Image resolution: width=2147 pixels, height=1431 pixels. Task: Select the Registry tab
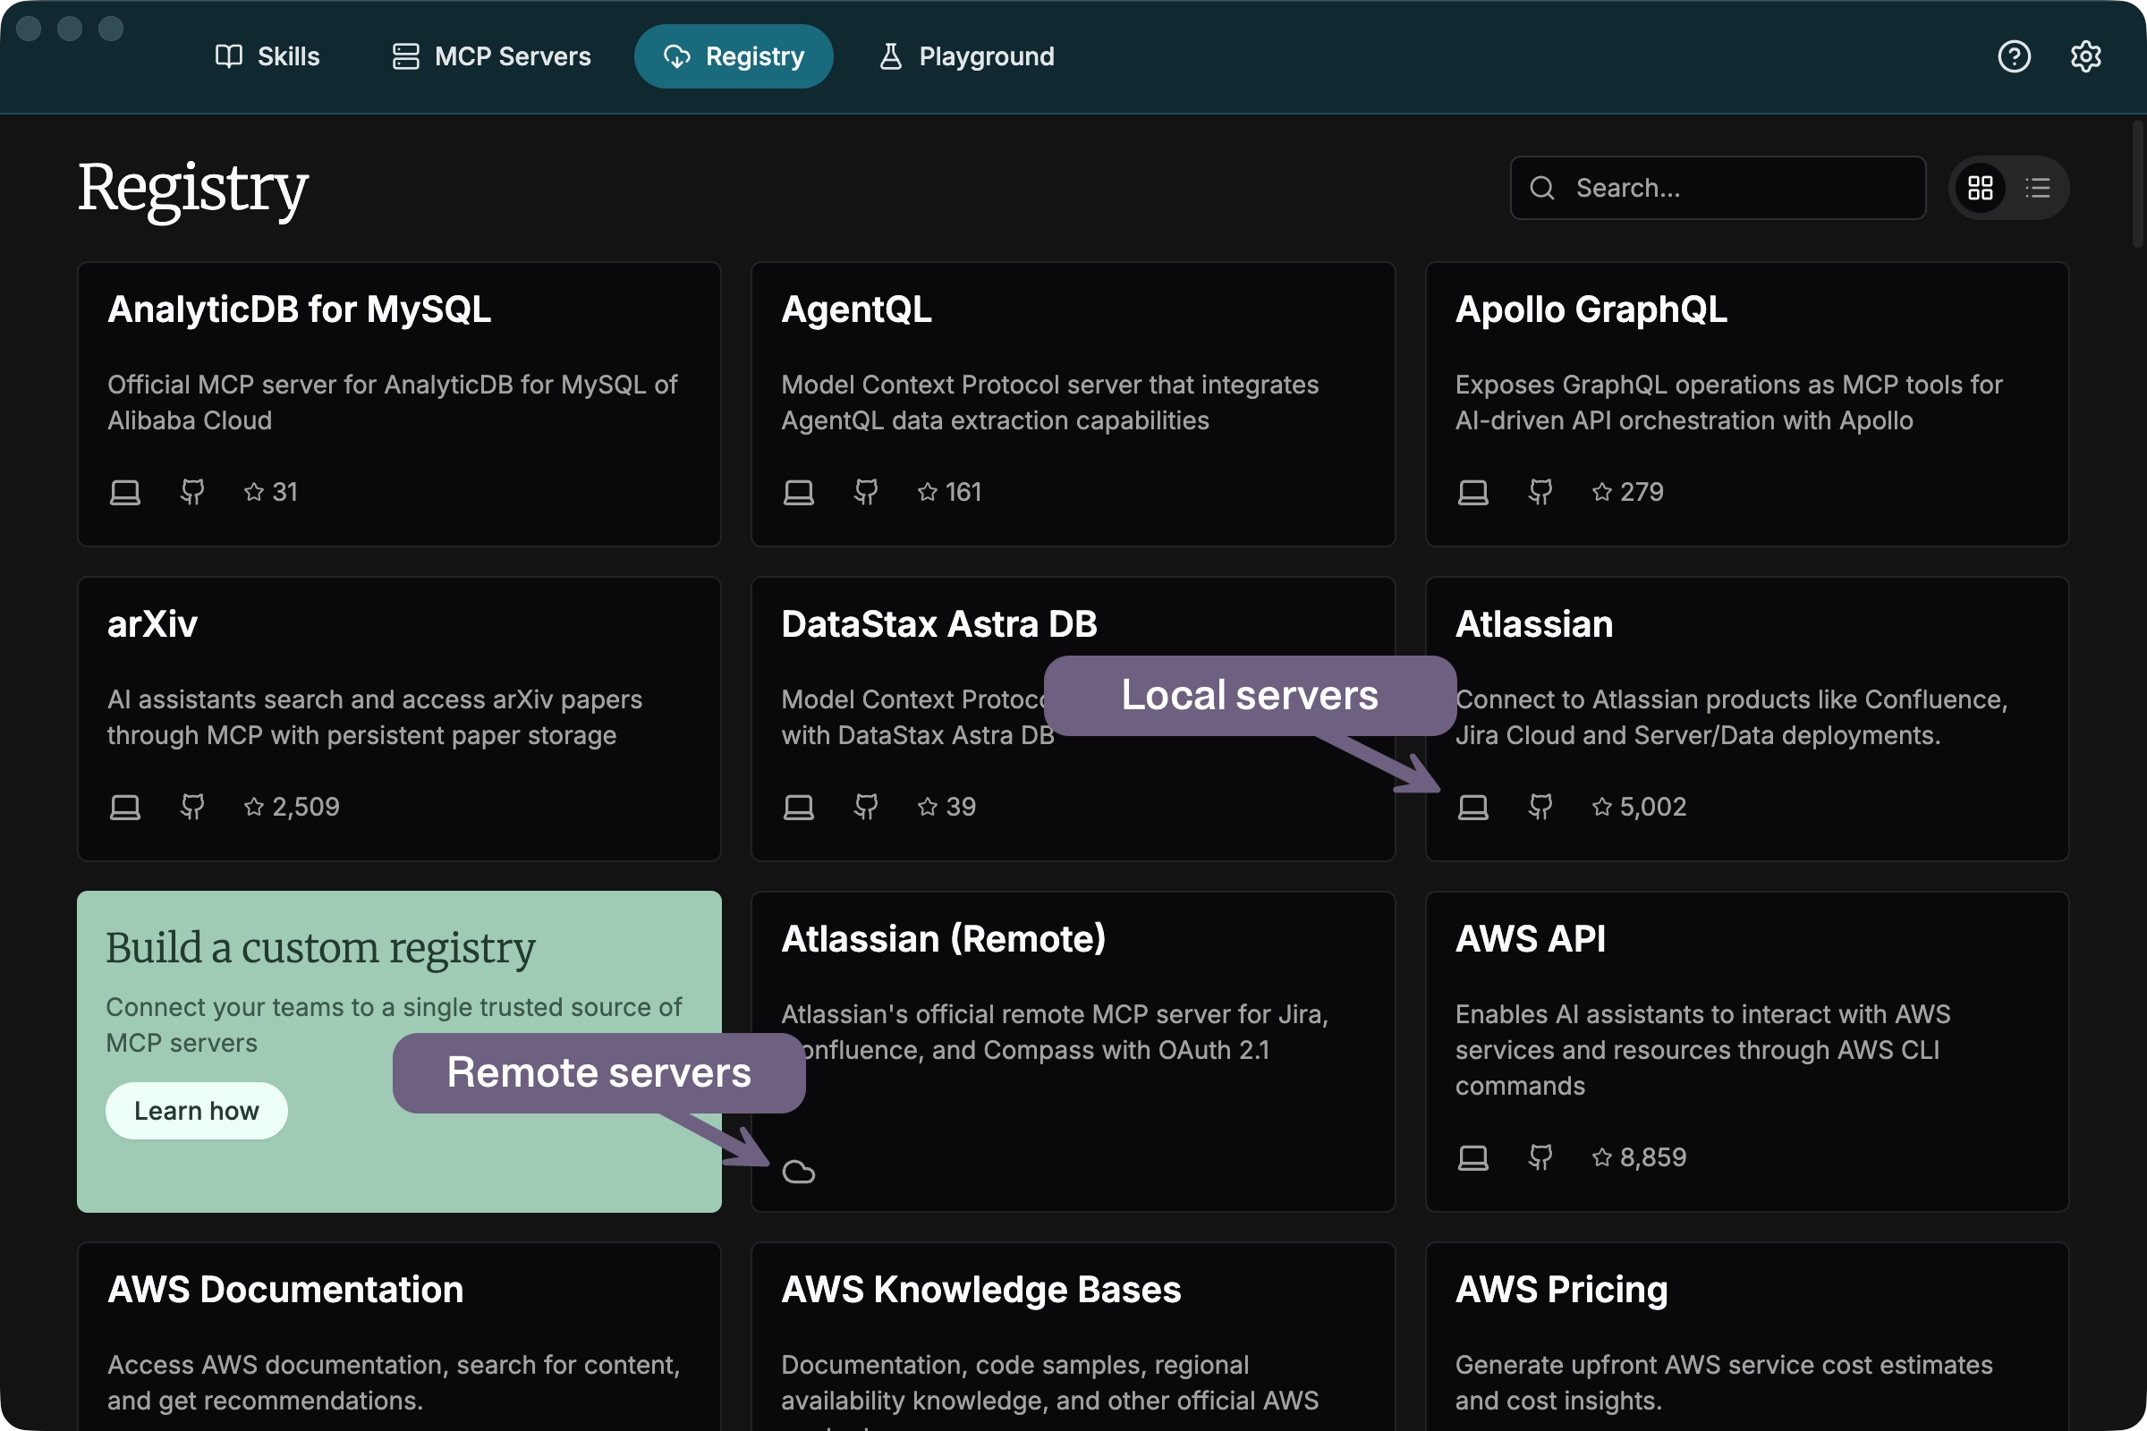733,56
